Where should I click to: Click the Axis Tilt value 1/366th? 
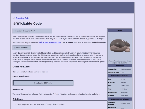pos(123,82)
